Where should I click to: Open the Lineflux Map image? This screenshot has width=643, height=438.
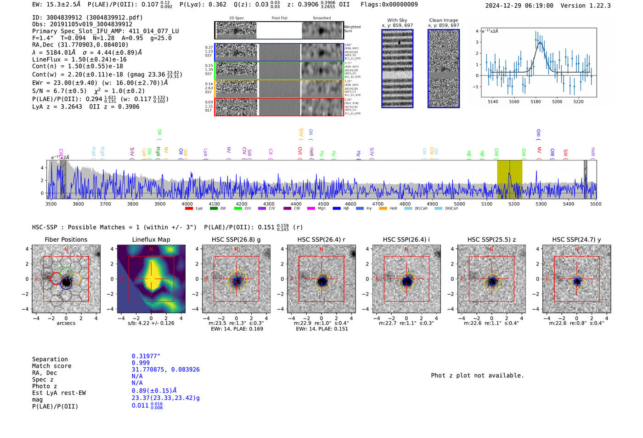(151, 279)
